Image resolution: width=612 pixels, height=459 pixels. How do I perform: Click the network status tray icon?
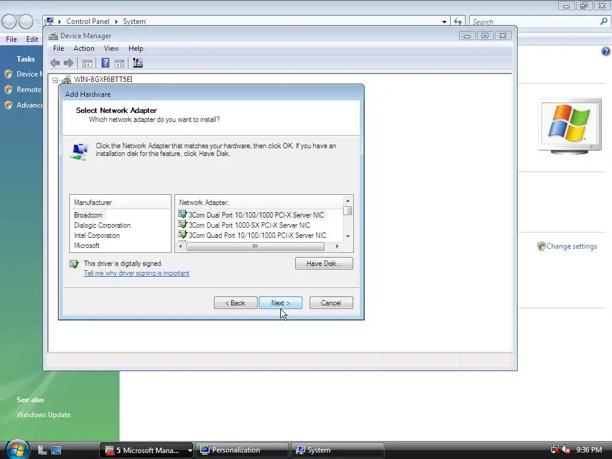555,450
